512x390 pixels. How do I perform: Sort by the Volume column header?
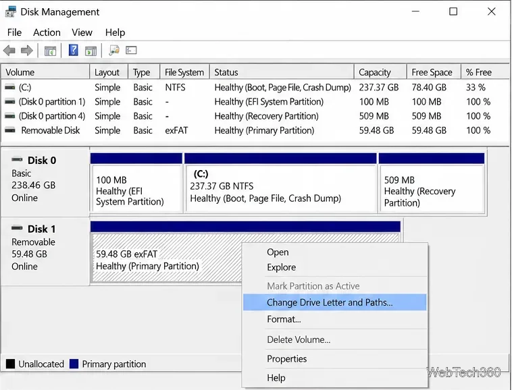(45, 72)
